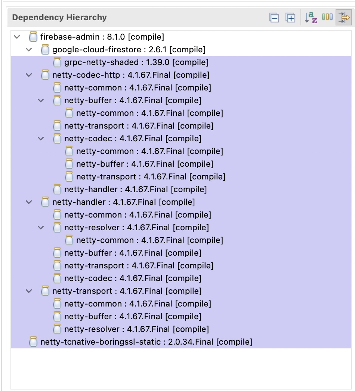The image size is (355, 391).
Task: Click the netty-codec-http jar icon
Action: [x=45, y=75]
